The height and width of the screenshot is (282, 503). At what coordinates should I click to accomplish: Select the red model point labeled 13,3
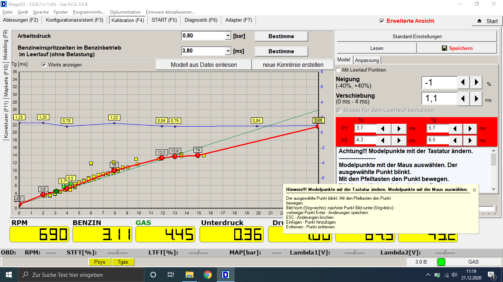click(161, 158)
